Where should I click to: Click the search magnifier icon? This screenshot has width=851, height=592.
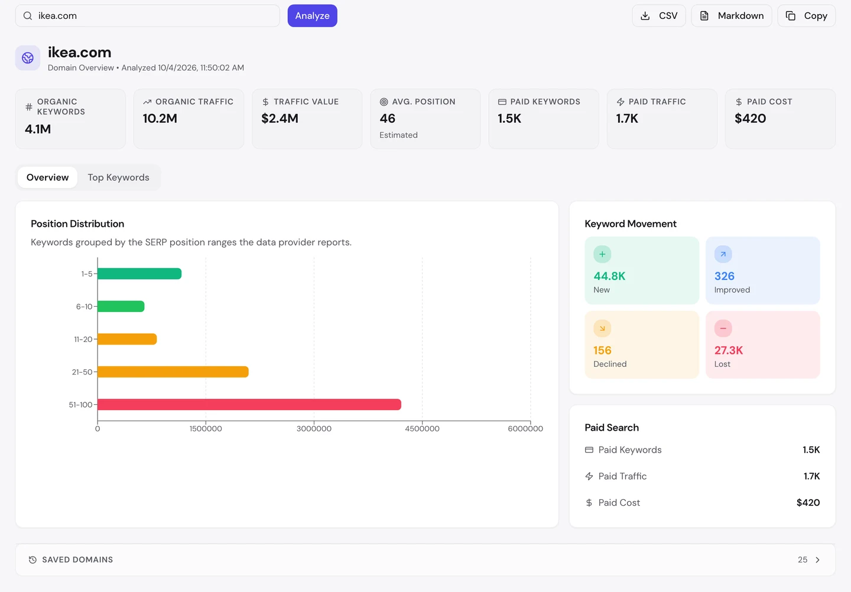(x=28, y=16)
